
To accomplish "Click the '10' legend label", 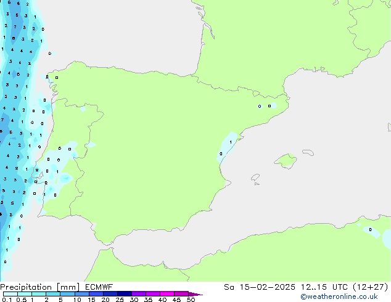I will (x=77, y=300).
